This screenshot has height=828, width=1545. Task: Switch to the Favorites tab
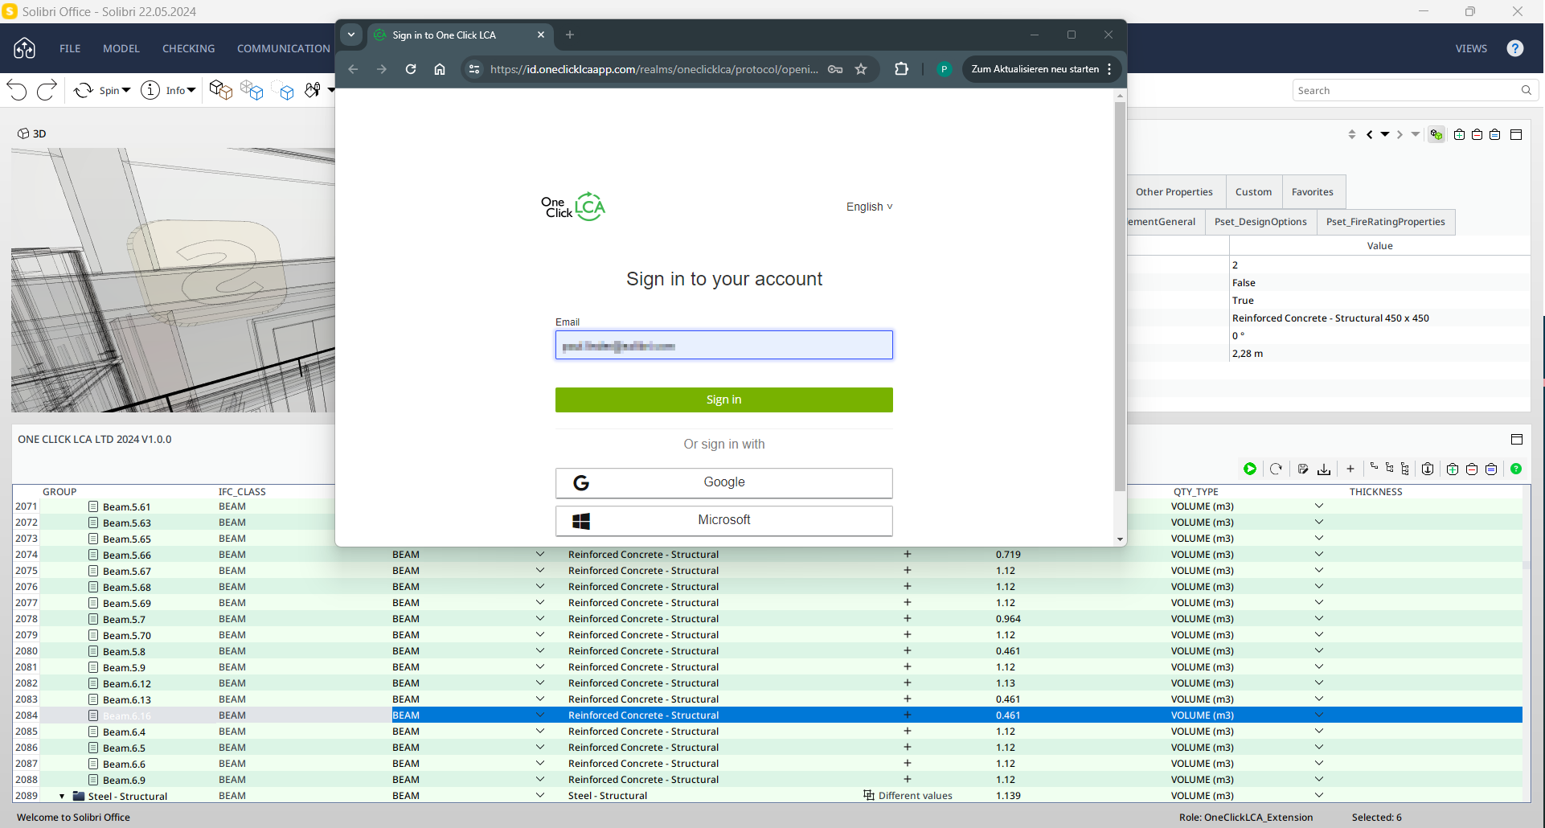coord(1312,192)
